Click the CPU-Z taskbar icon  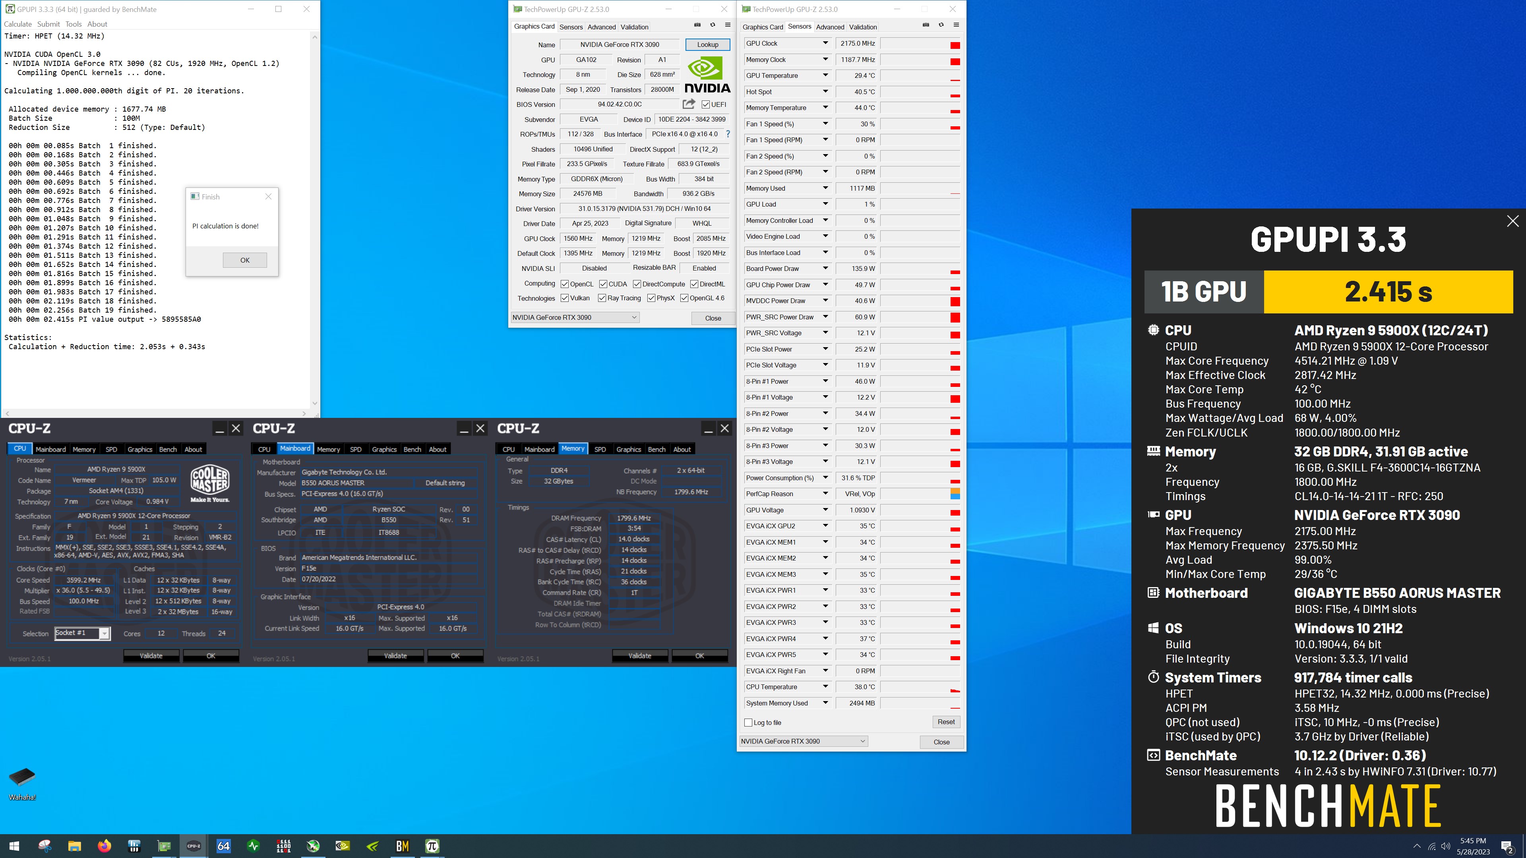[x=194, y=846]
